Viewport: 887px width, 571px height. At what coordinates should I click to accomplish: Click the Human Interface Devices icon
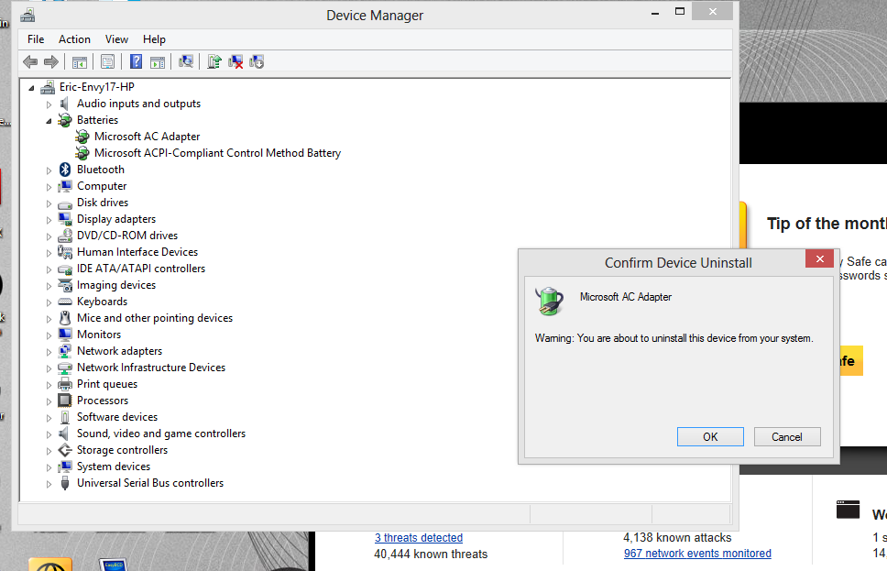(65, 252)
